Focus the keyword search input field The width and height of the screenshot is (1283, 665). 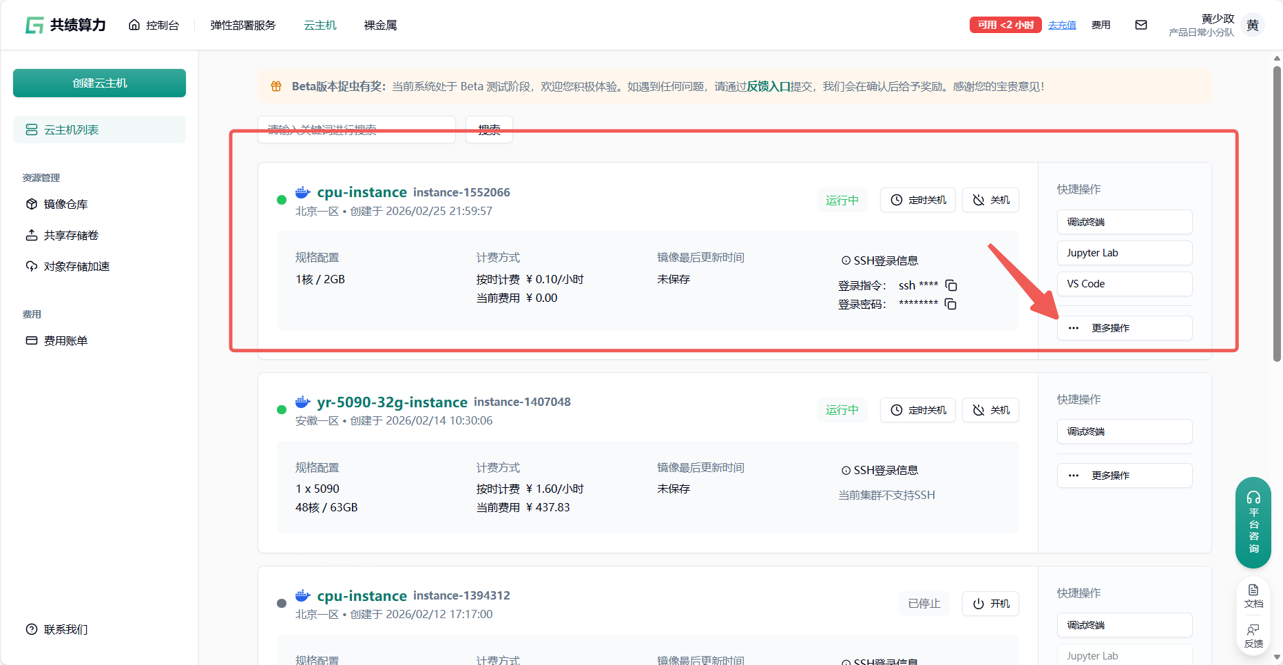(x=356, y=130)
